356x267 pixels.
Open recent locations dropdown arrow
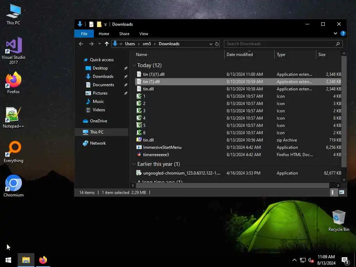[x=99, y=44]
